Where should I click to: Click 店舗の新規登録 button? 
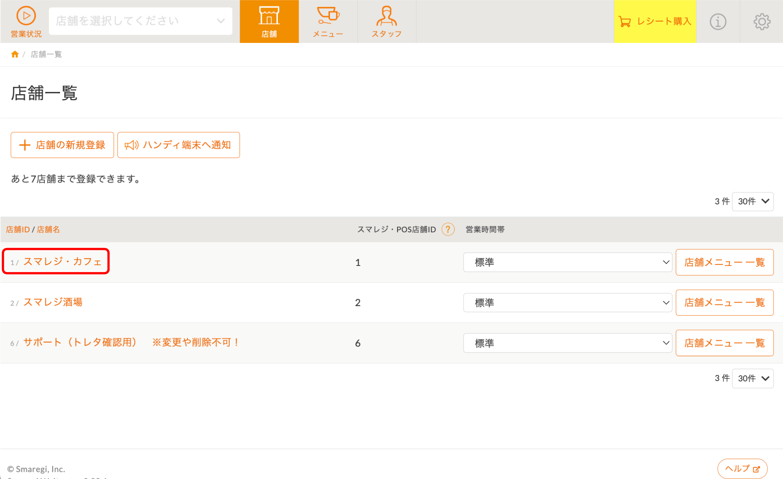[62, 145]
